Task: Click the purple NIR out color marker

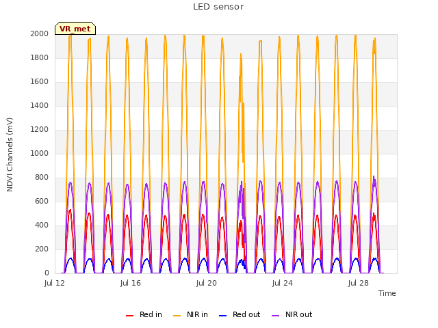Action: (275, 316)
